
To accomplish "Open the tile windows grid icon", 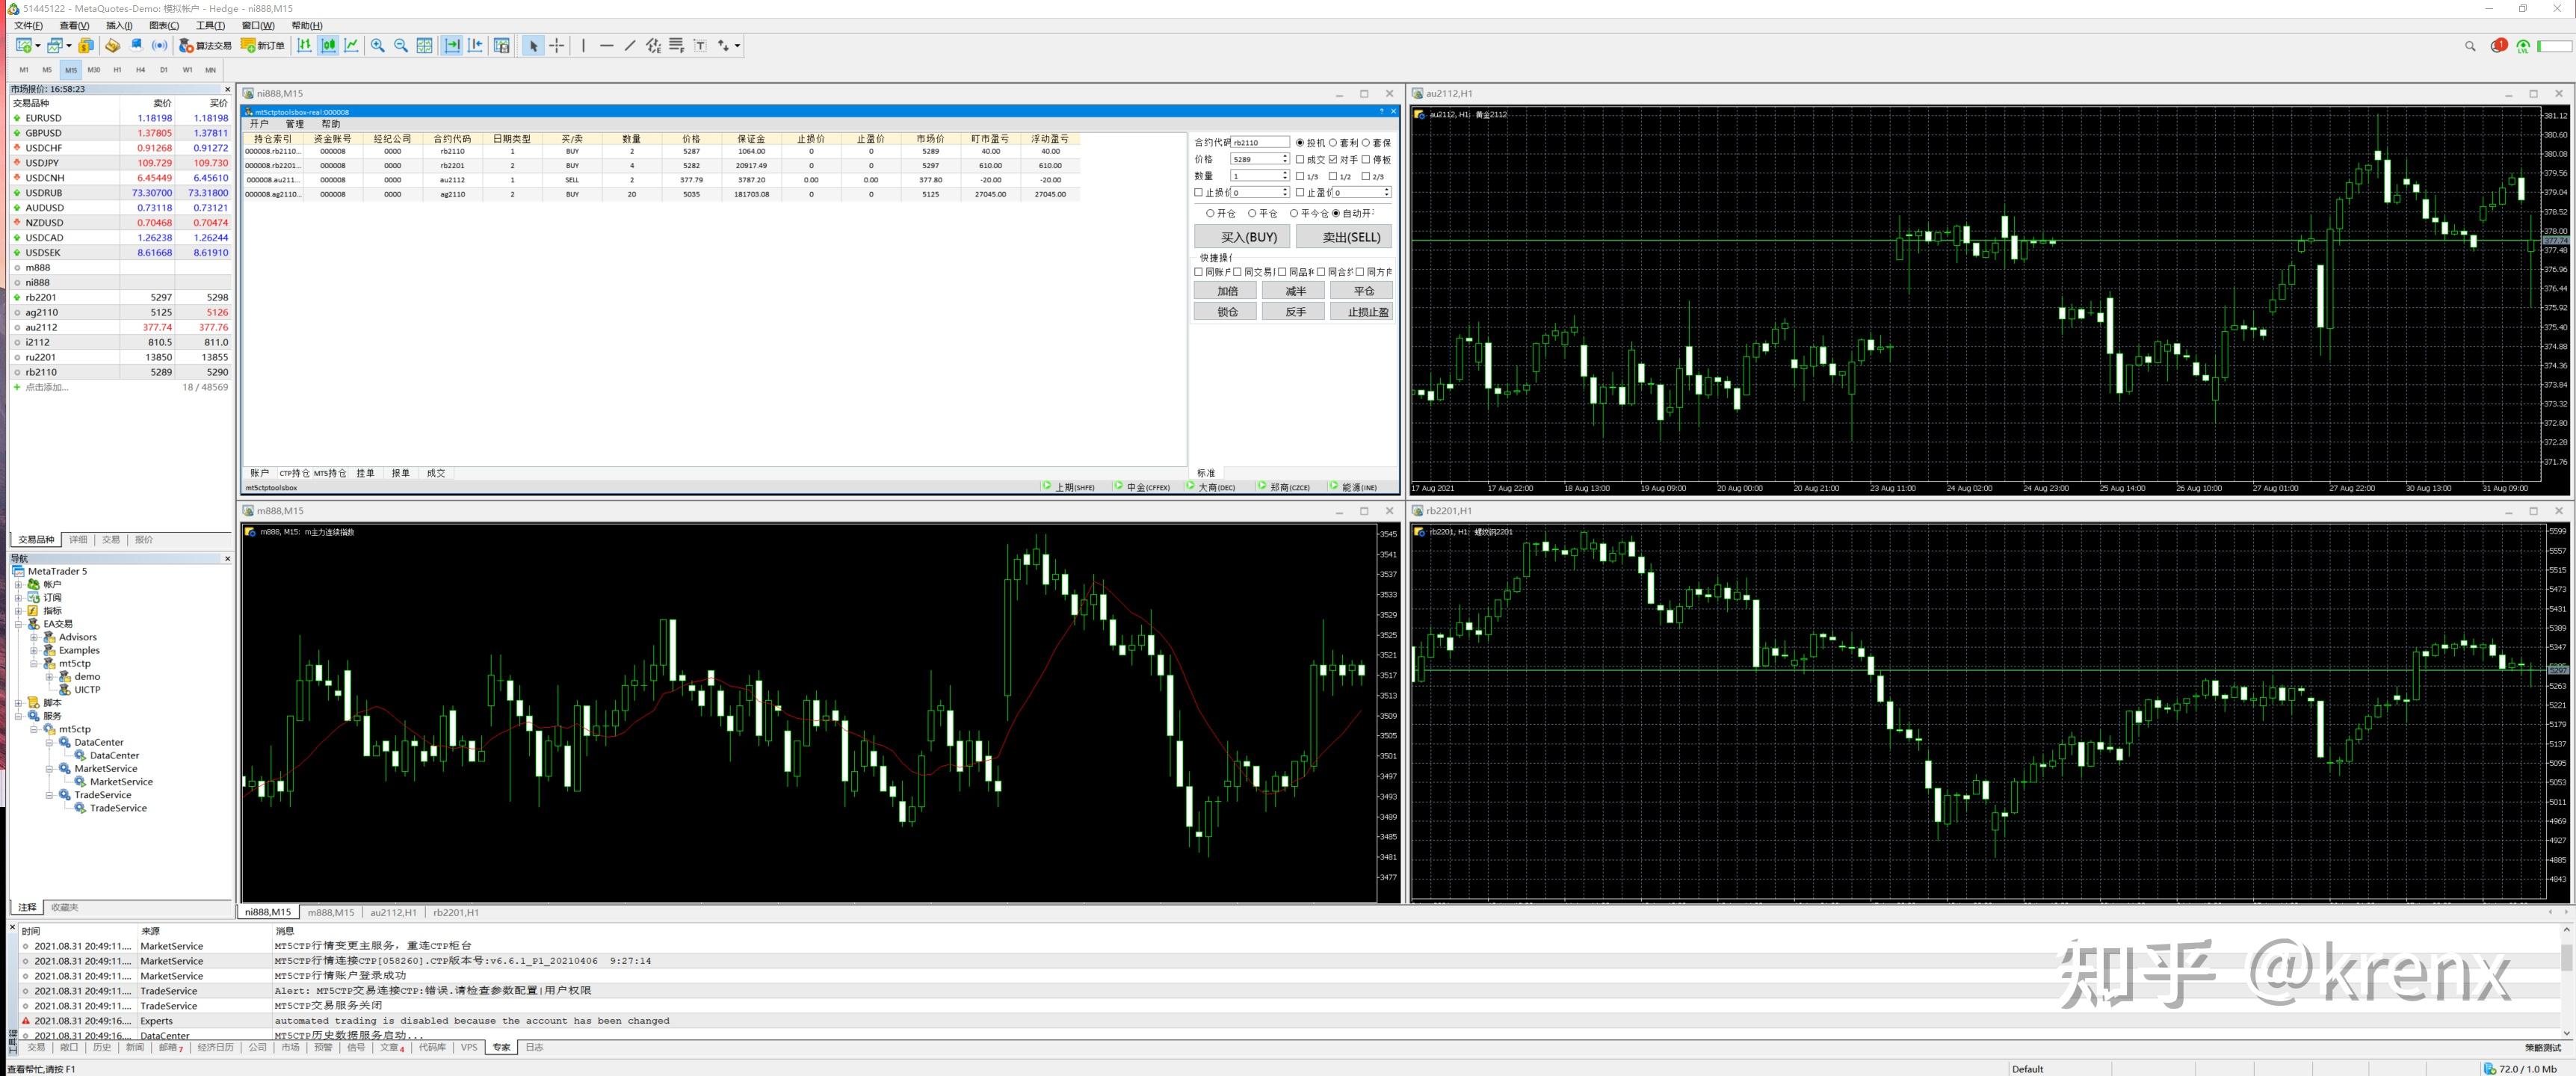I will click(424, 46).
